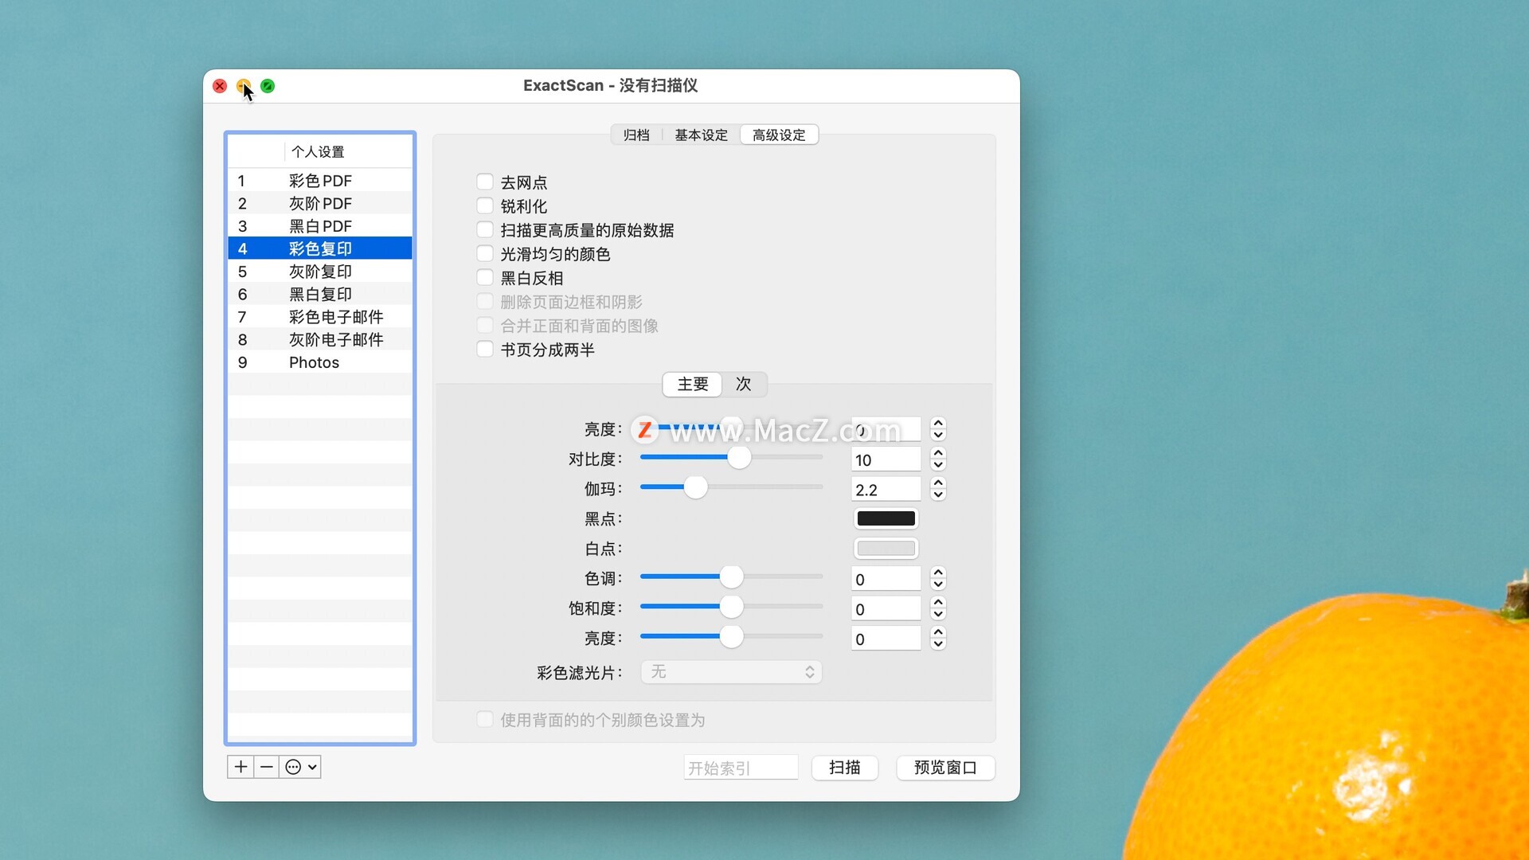Enable the 去网点 checkbox
The height and width of the screenshot is (860, 1529).
pyautogui.click(x=485, y=182)
